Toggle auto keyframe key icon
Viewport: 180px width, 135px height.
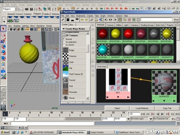click(173, 119)
